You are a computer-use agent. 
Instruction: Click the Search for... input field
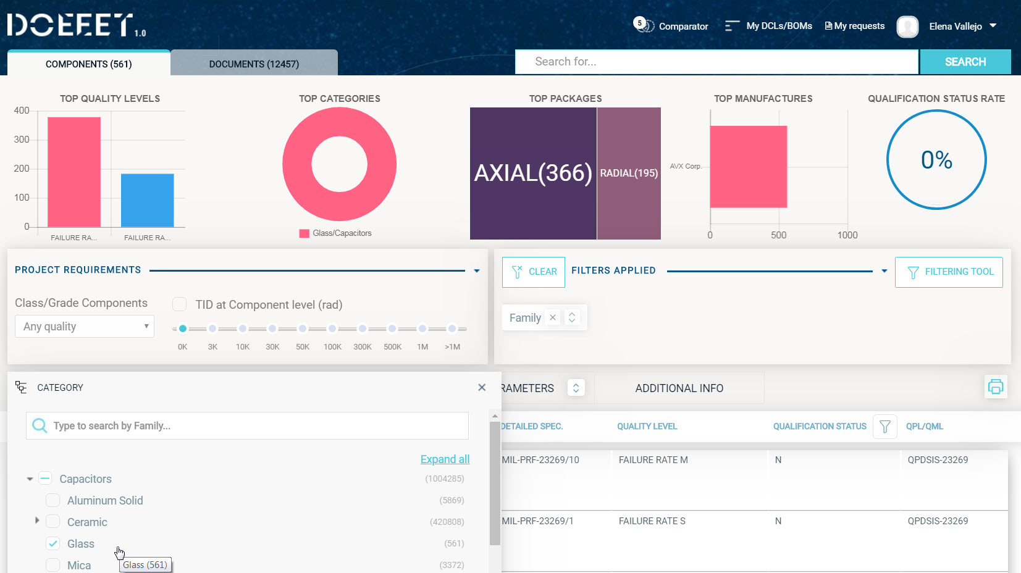click(717, 62)
